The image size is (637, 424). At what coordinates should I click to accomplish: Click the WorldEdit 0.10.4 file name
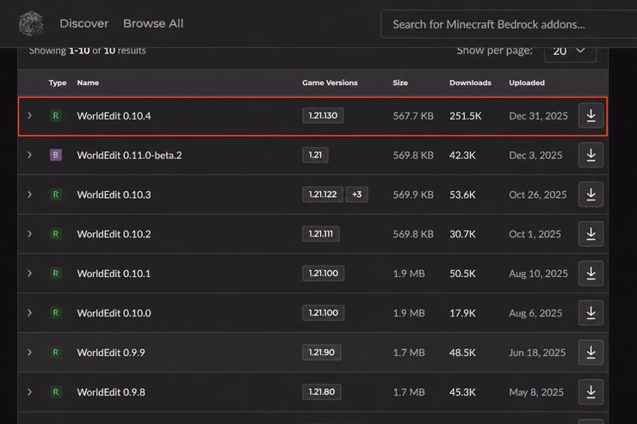tap(114, 116)
